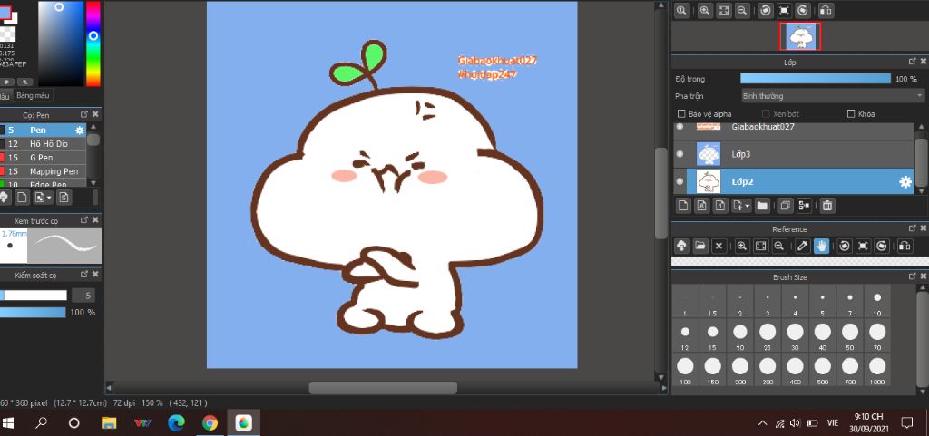Pop out the Lớp panel
Screen dimensions: 929x436
coord(913,62)
